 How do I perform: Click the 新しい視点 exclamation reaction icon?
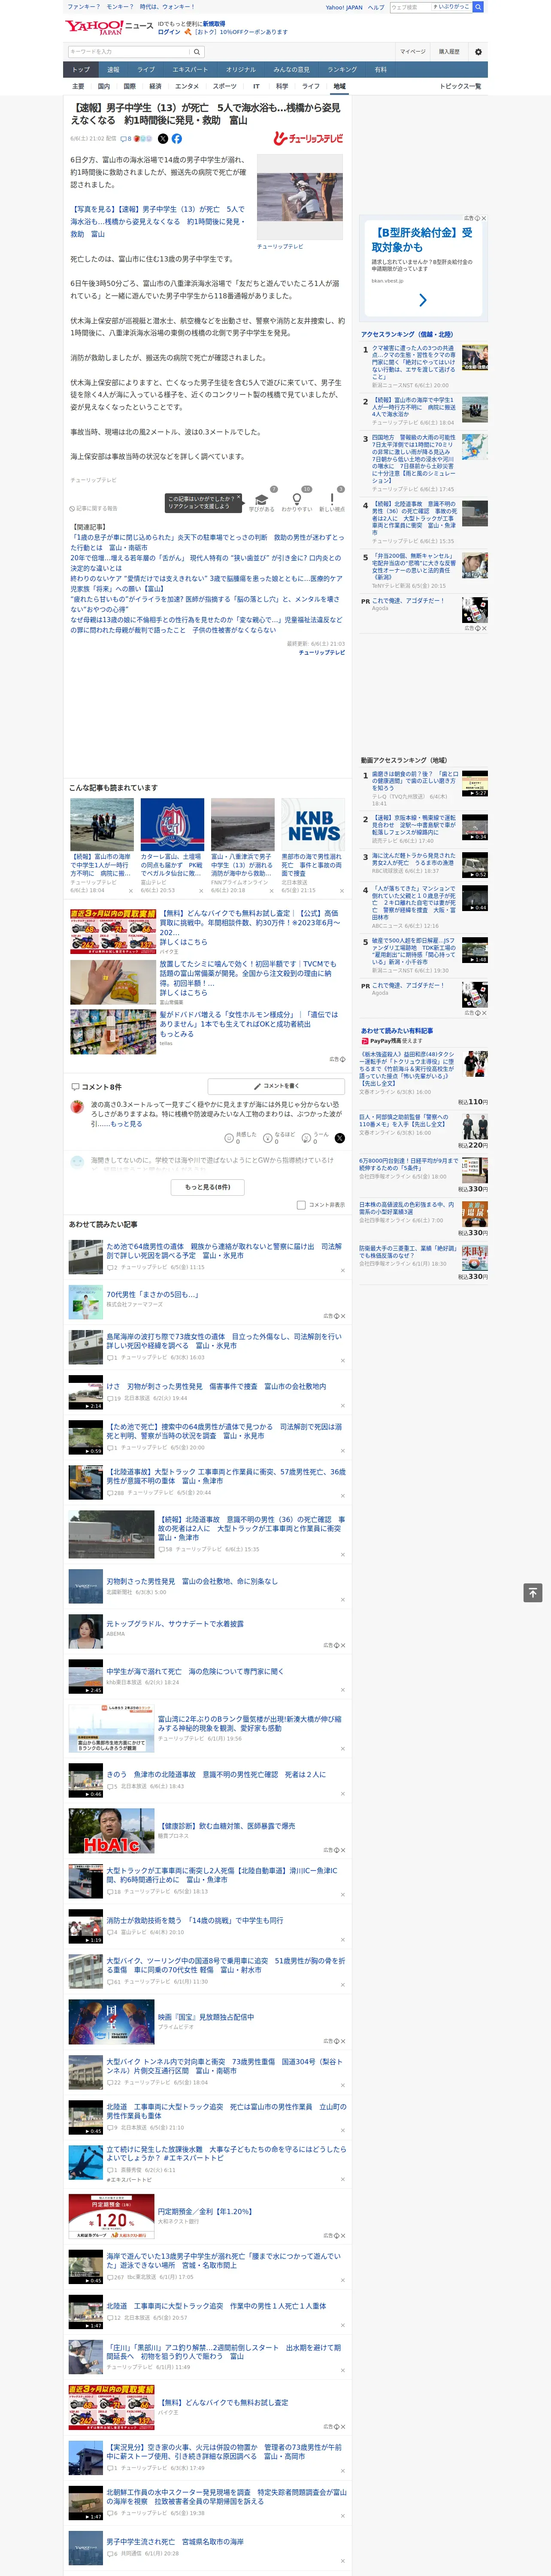pos(332,498)
